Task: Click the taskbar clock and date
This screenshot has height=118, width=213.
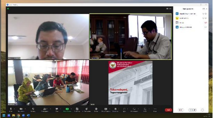Action: coord(207,115)
